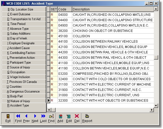Screen dimensions: 163x129
Task: Select code 04000 cell
Action: click(65, 15)
